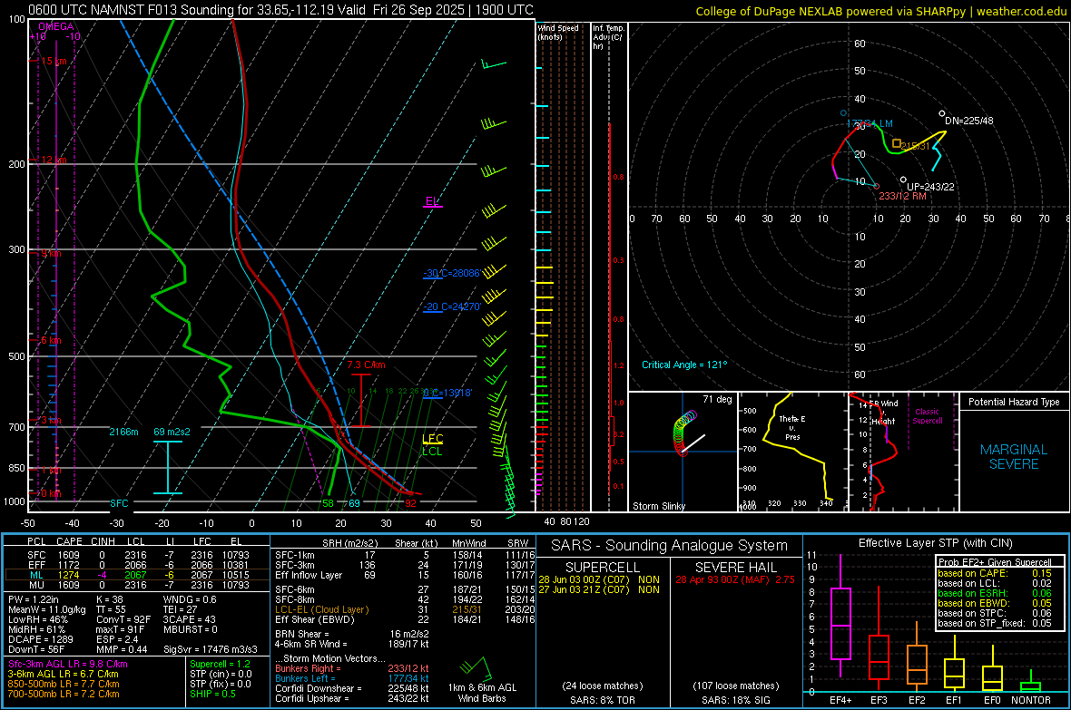The image size is (1071, 710).
Task: Click the orange 215/31 square marker on hodograph
Action: pyautogui.click(x=897, y=143)
